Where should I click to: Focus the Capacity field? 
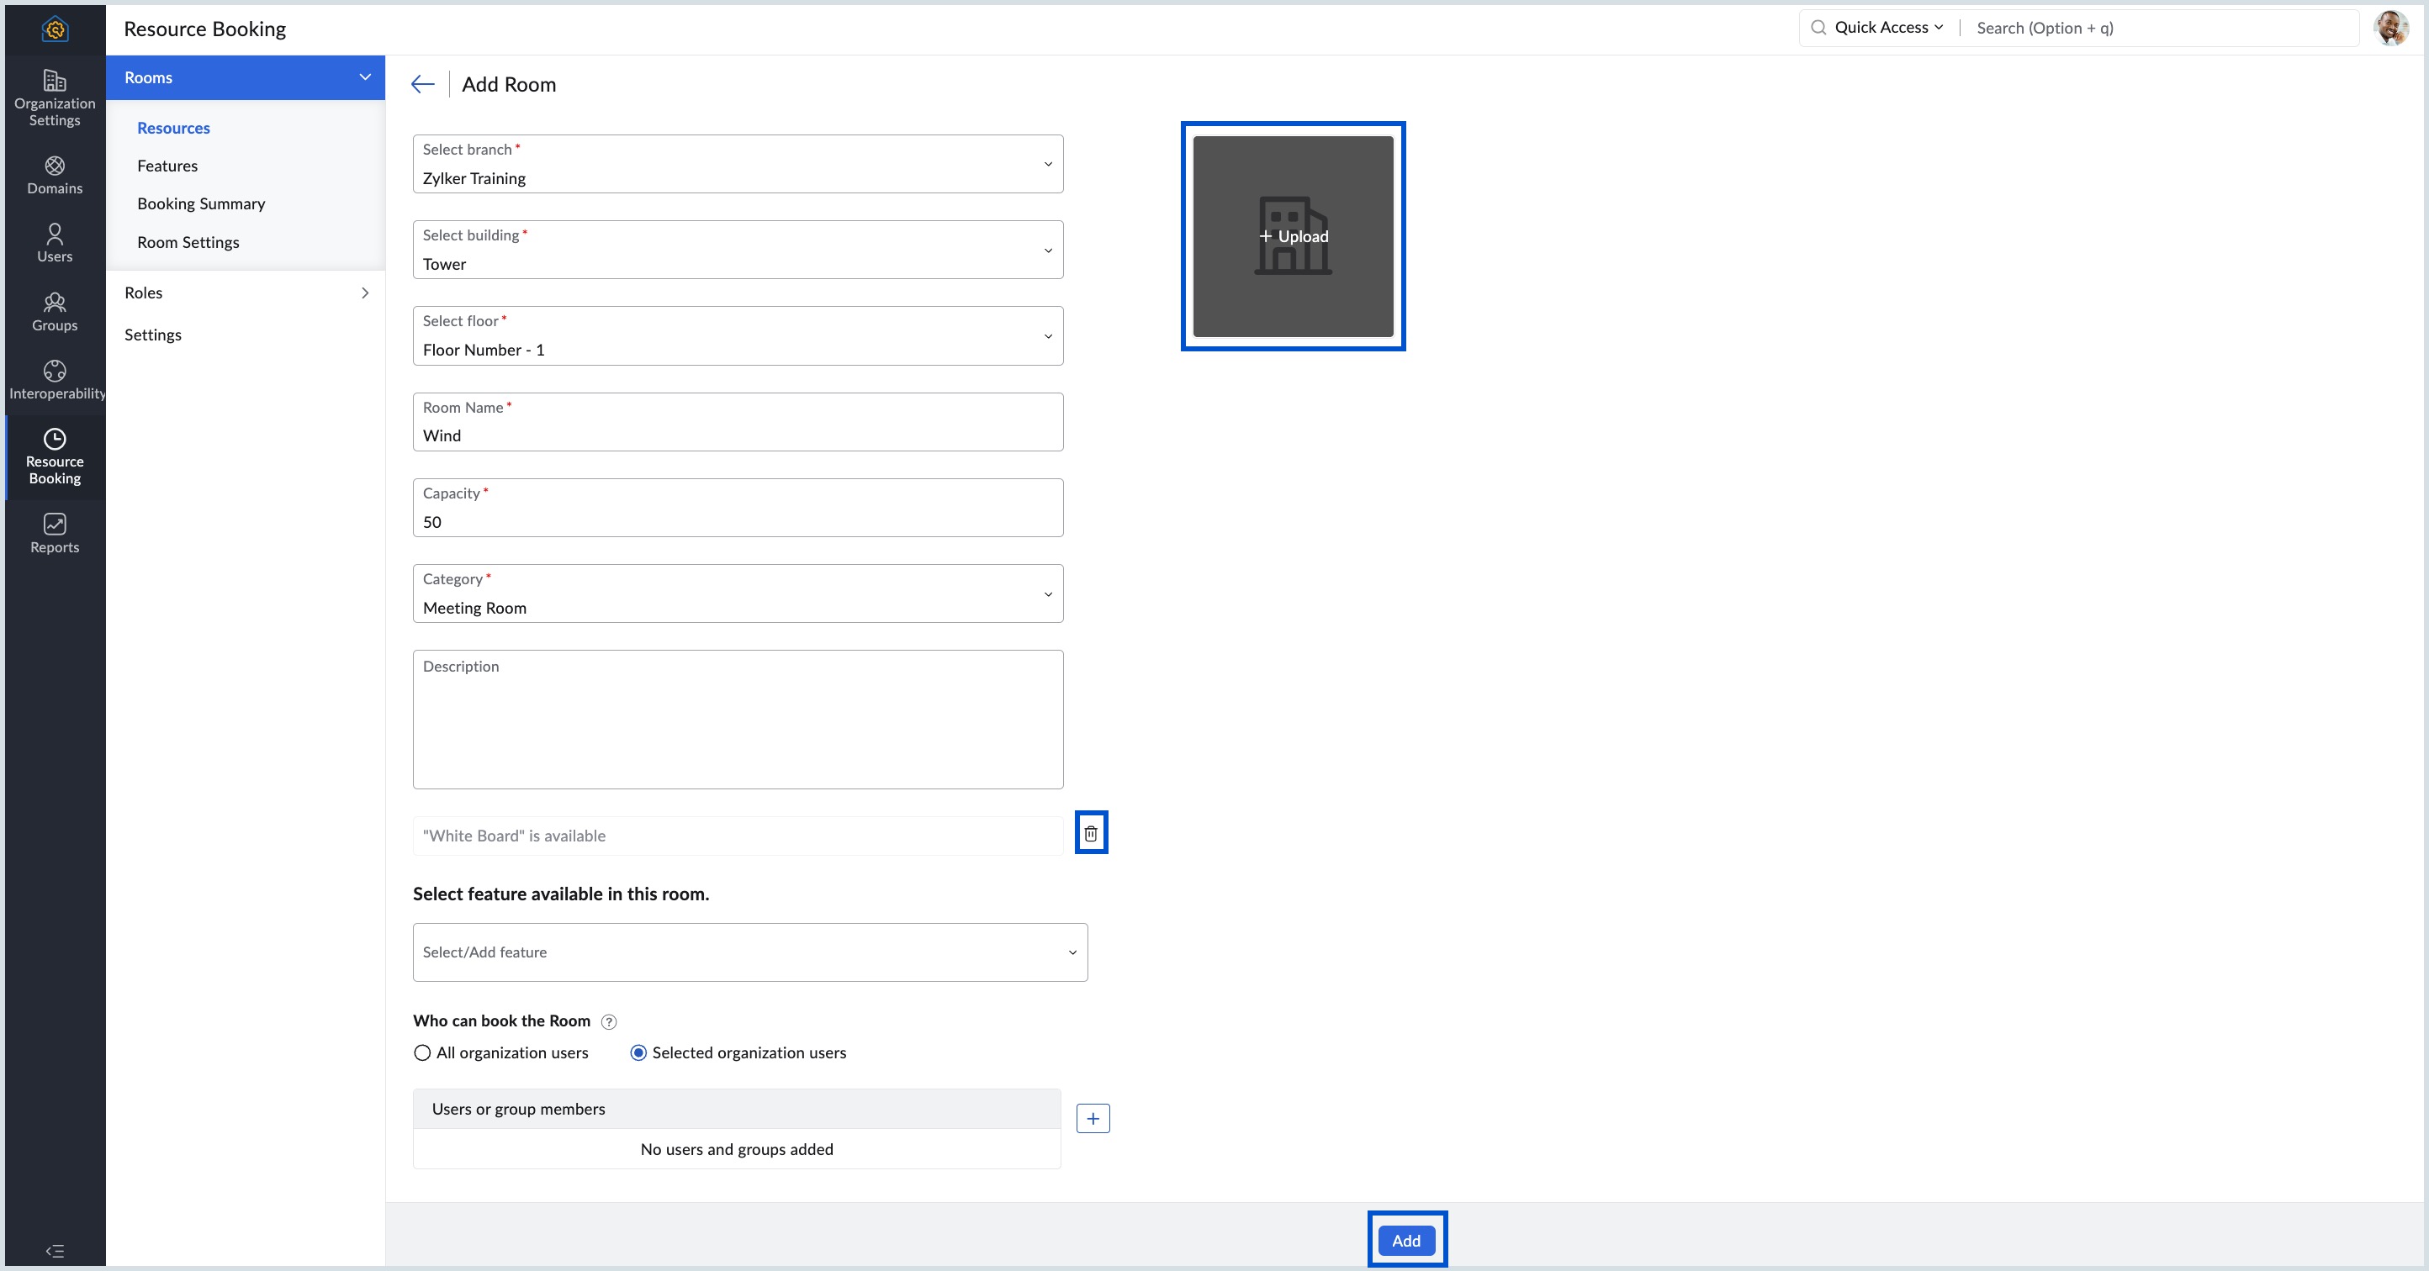point(738,508)
